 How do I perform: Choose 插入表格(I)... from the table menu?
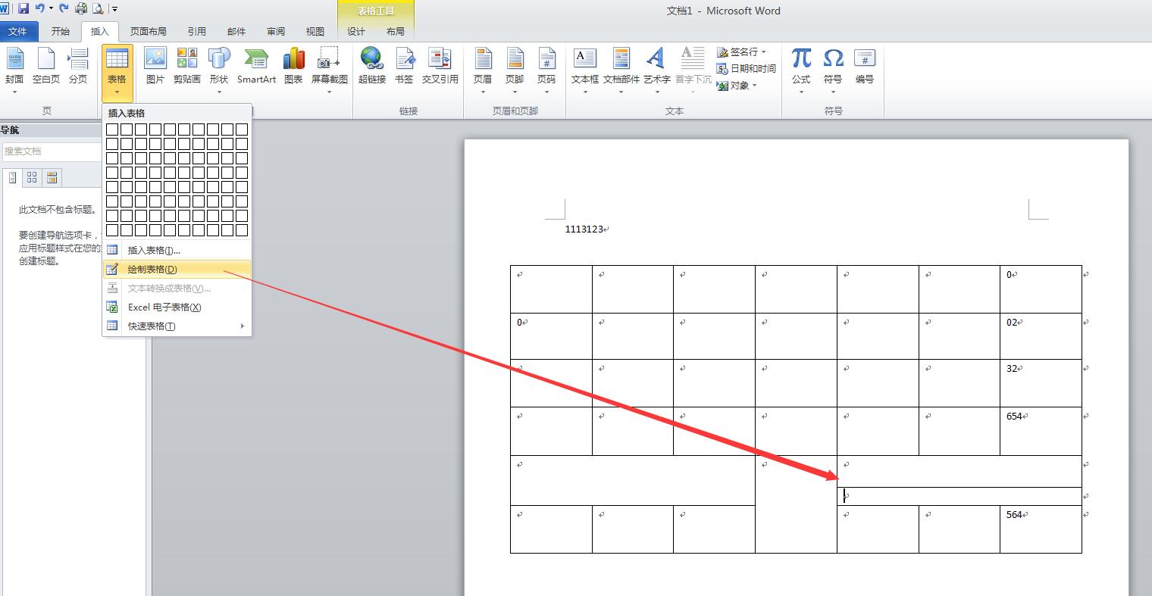point(177,250)
